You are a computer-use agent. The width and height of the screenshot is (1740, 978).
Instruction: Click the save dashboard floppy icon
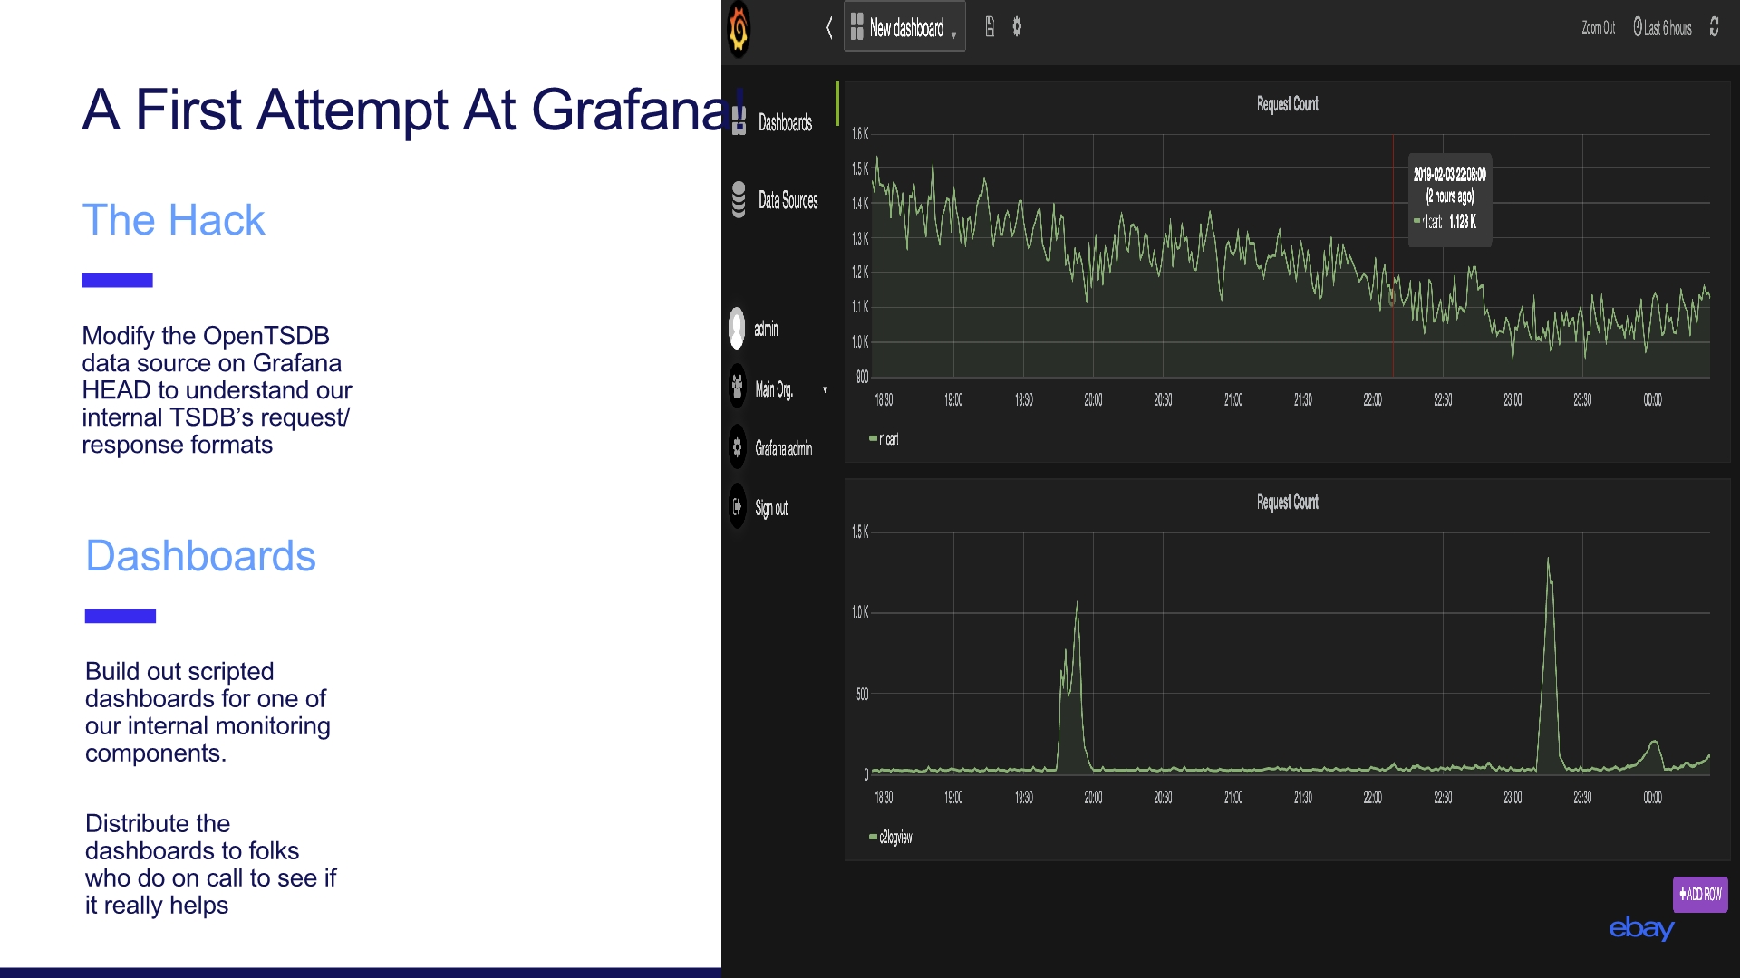(990, 27)
